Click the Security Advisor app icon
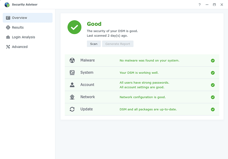Viewport: 228px width, 159px height. tap(7, 5)
